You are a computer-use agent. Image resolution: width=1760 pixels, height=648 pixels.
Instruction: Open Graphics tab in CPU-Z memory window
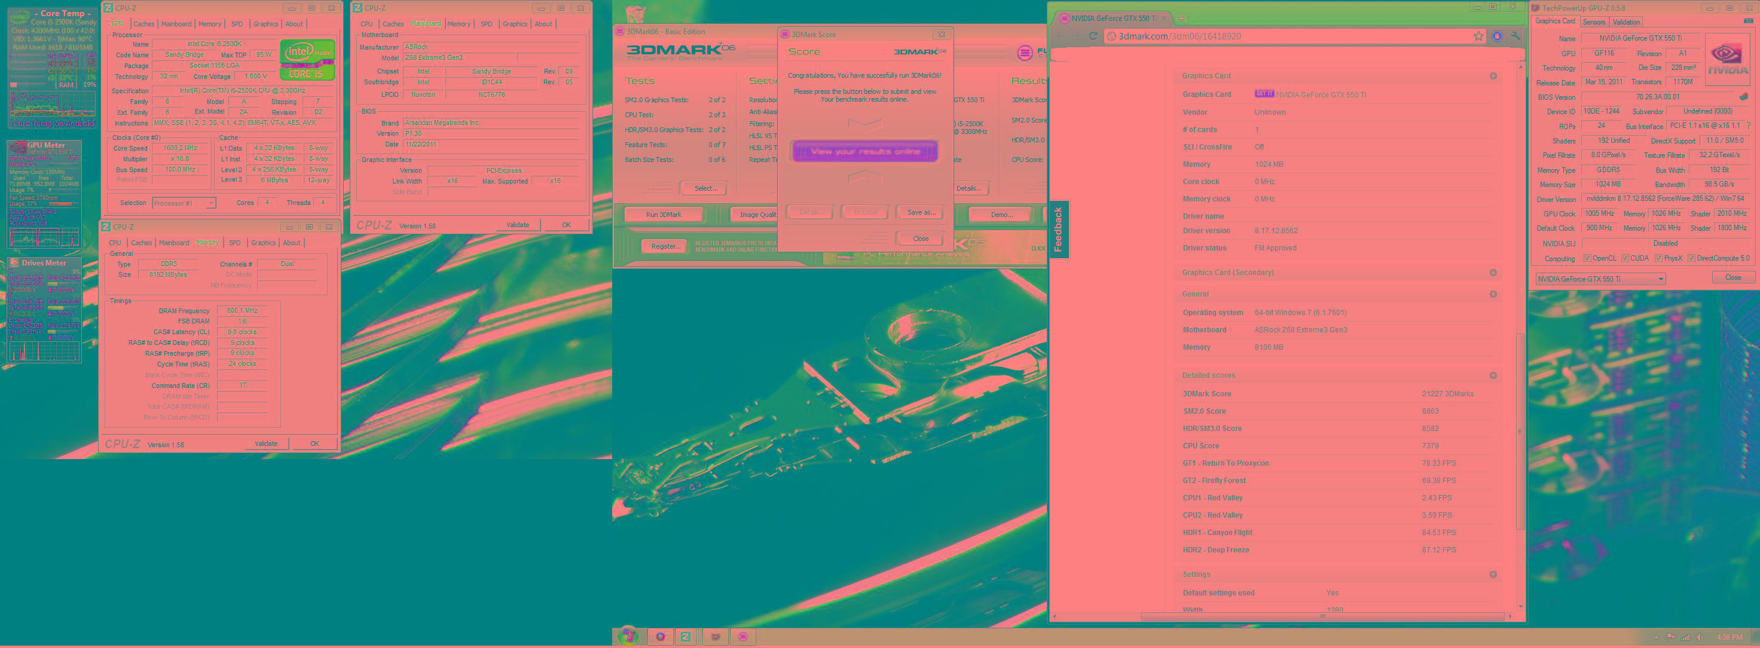263,243
